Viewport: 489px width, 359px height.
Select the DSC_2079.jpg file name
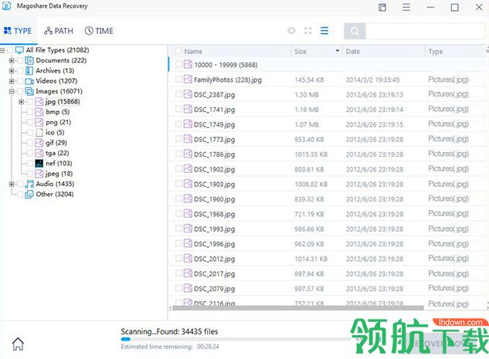214,289
